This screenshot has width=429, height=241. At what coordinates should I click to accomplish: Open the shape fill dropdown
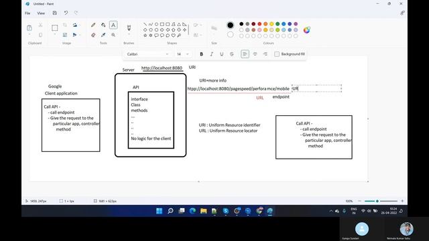tap(198, 35)
